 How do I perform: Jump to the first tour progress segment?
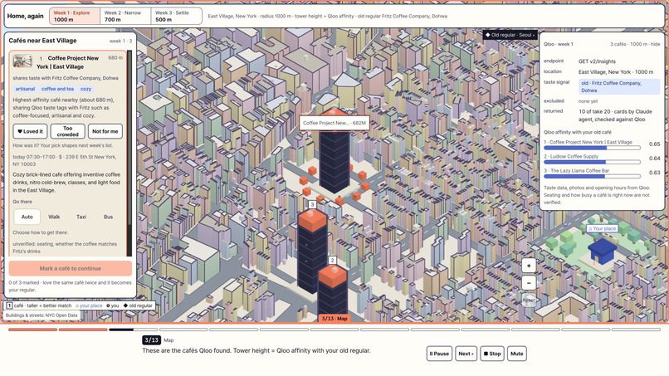click(x=33, y=330)
